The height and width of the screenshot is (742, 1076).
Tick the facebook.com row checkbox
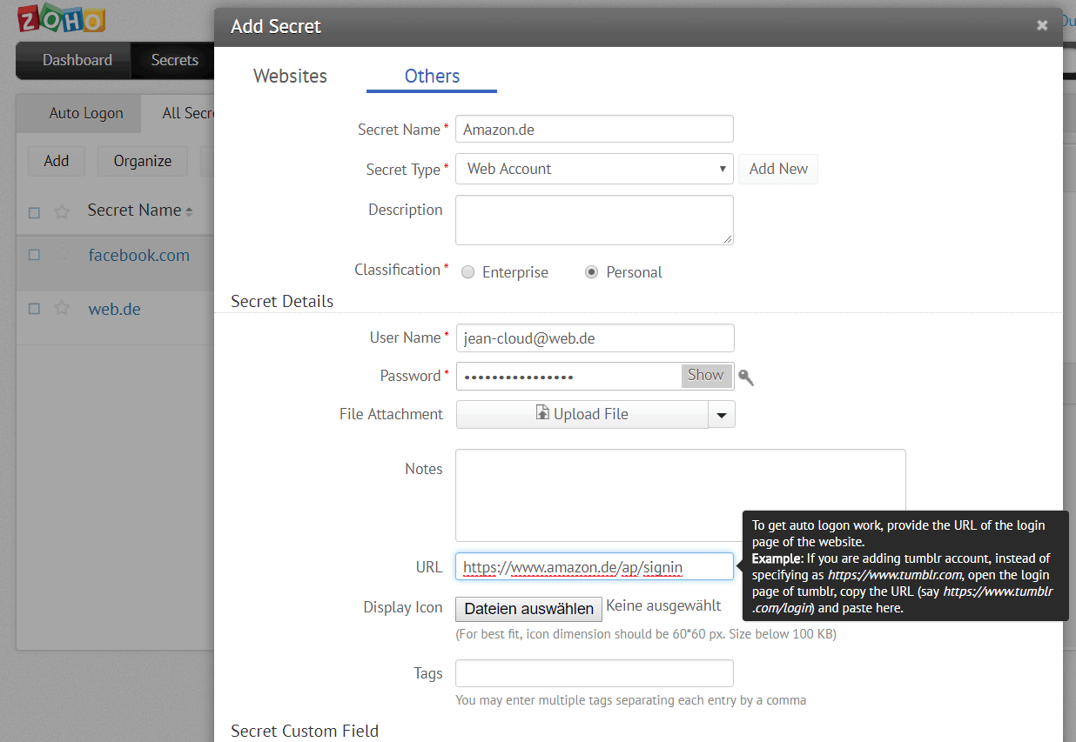tap(34, 256)
